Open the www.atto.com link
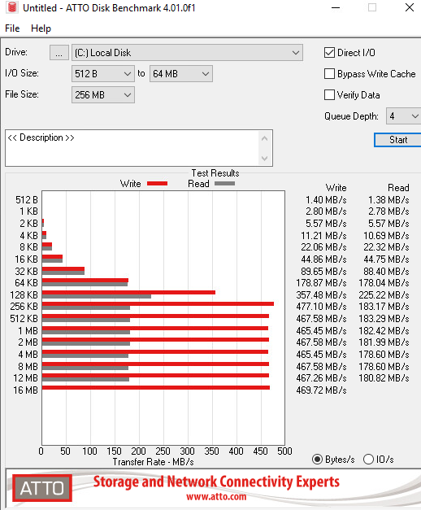This screenshot has width=421, height=510. [x=216, y=497]
